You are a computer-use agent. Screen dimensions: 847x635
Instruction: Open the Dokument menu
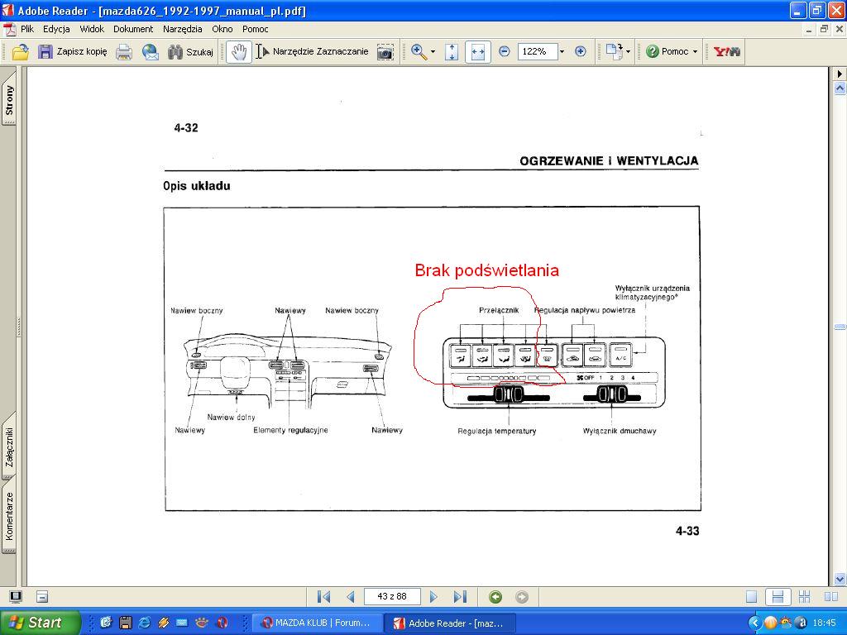point(133,29)
